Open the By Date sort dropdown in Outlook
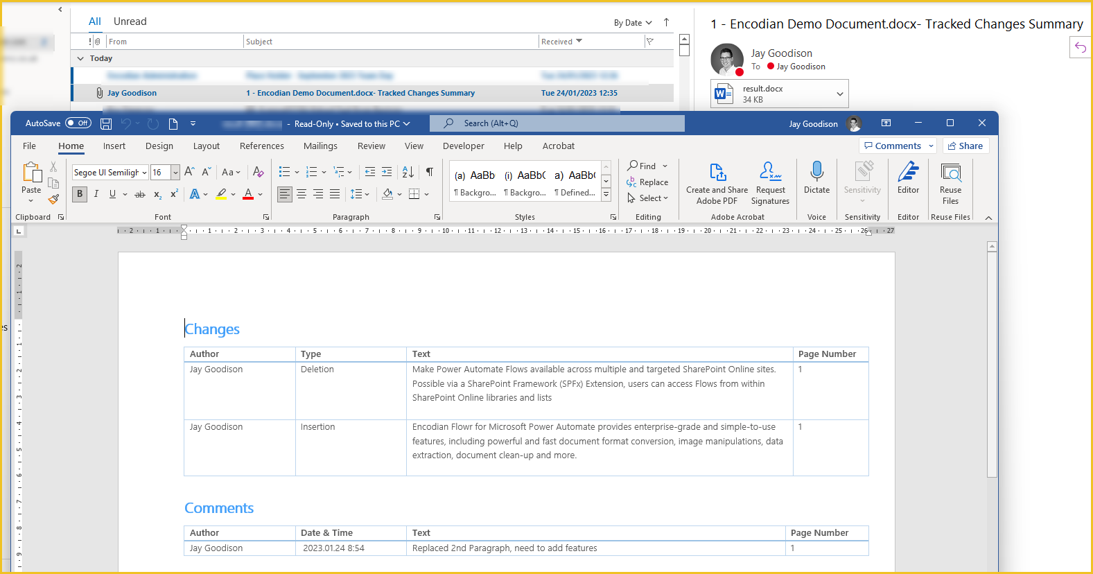 tap(633, 23)
